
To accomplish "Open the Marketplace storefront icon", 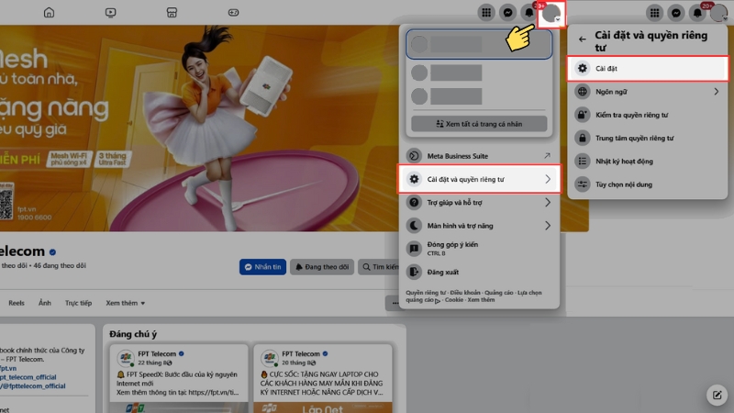I will (x=171, y=13).
